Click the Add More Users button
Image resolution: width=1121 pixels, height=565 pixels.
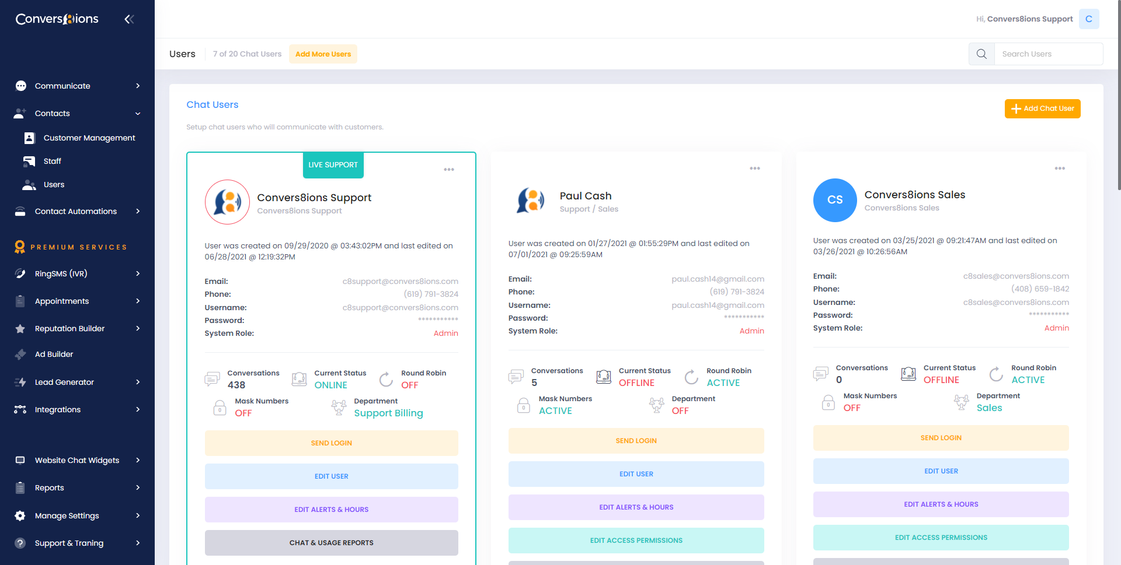point(323,54)
